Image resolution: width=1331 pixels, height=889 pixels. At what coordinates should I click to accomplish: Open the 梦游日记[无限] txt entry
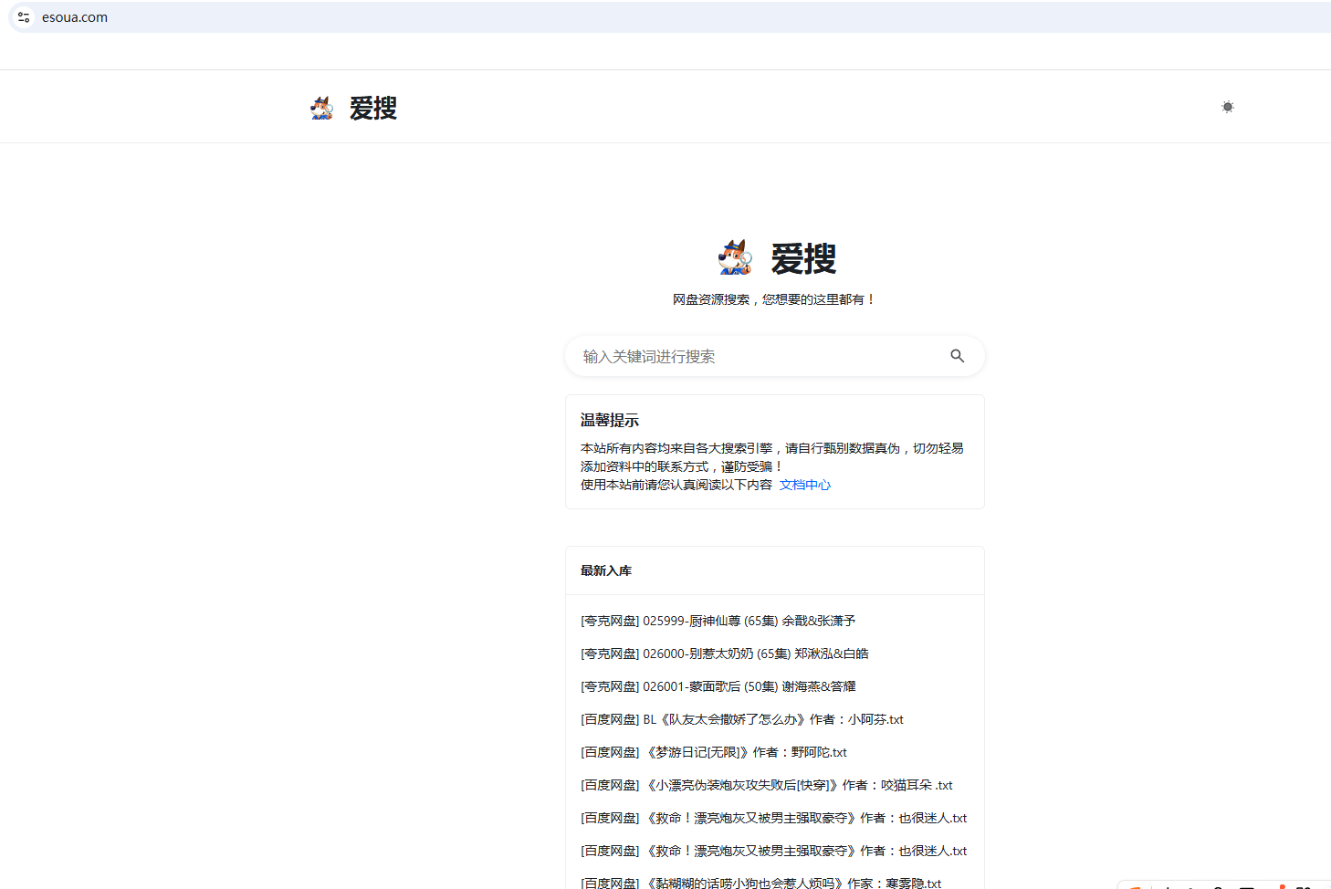tap(713, 751)
